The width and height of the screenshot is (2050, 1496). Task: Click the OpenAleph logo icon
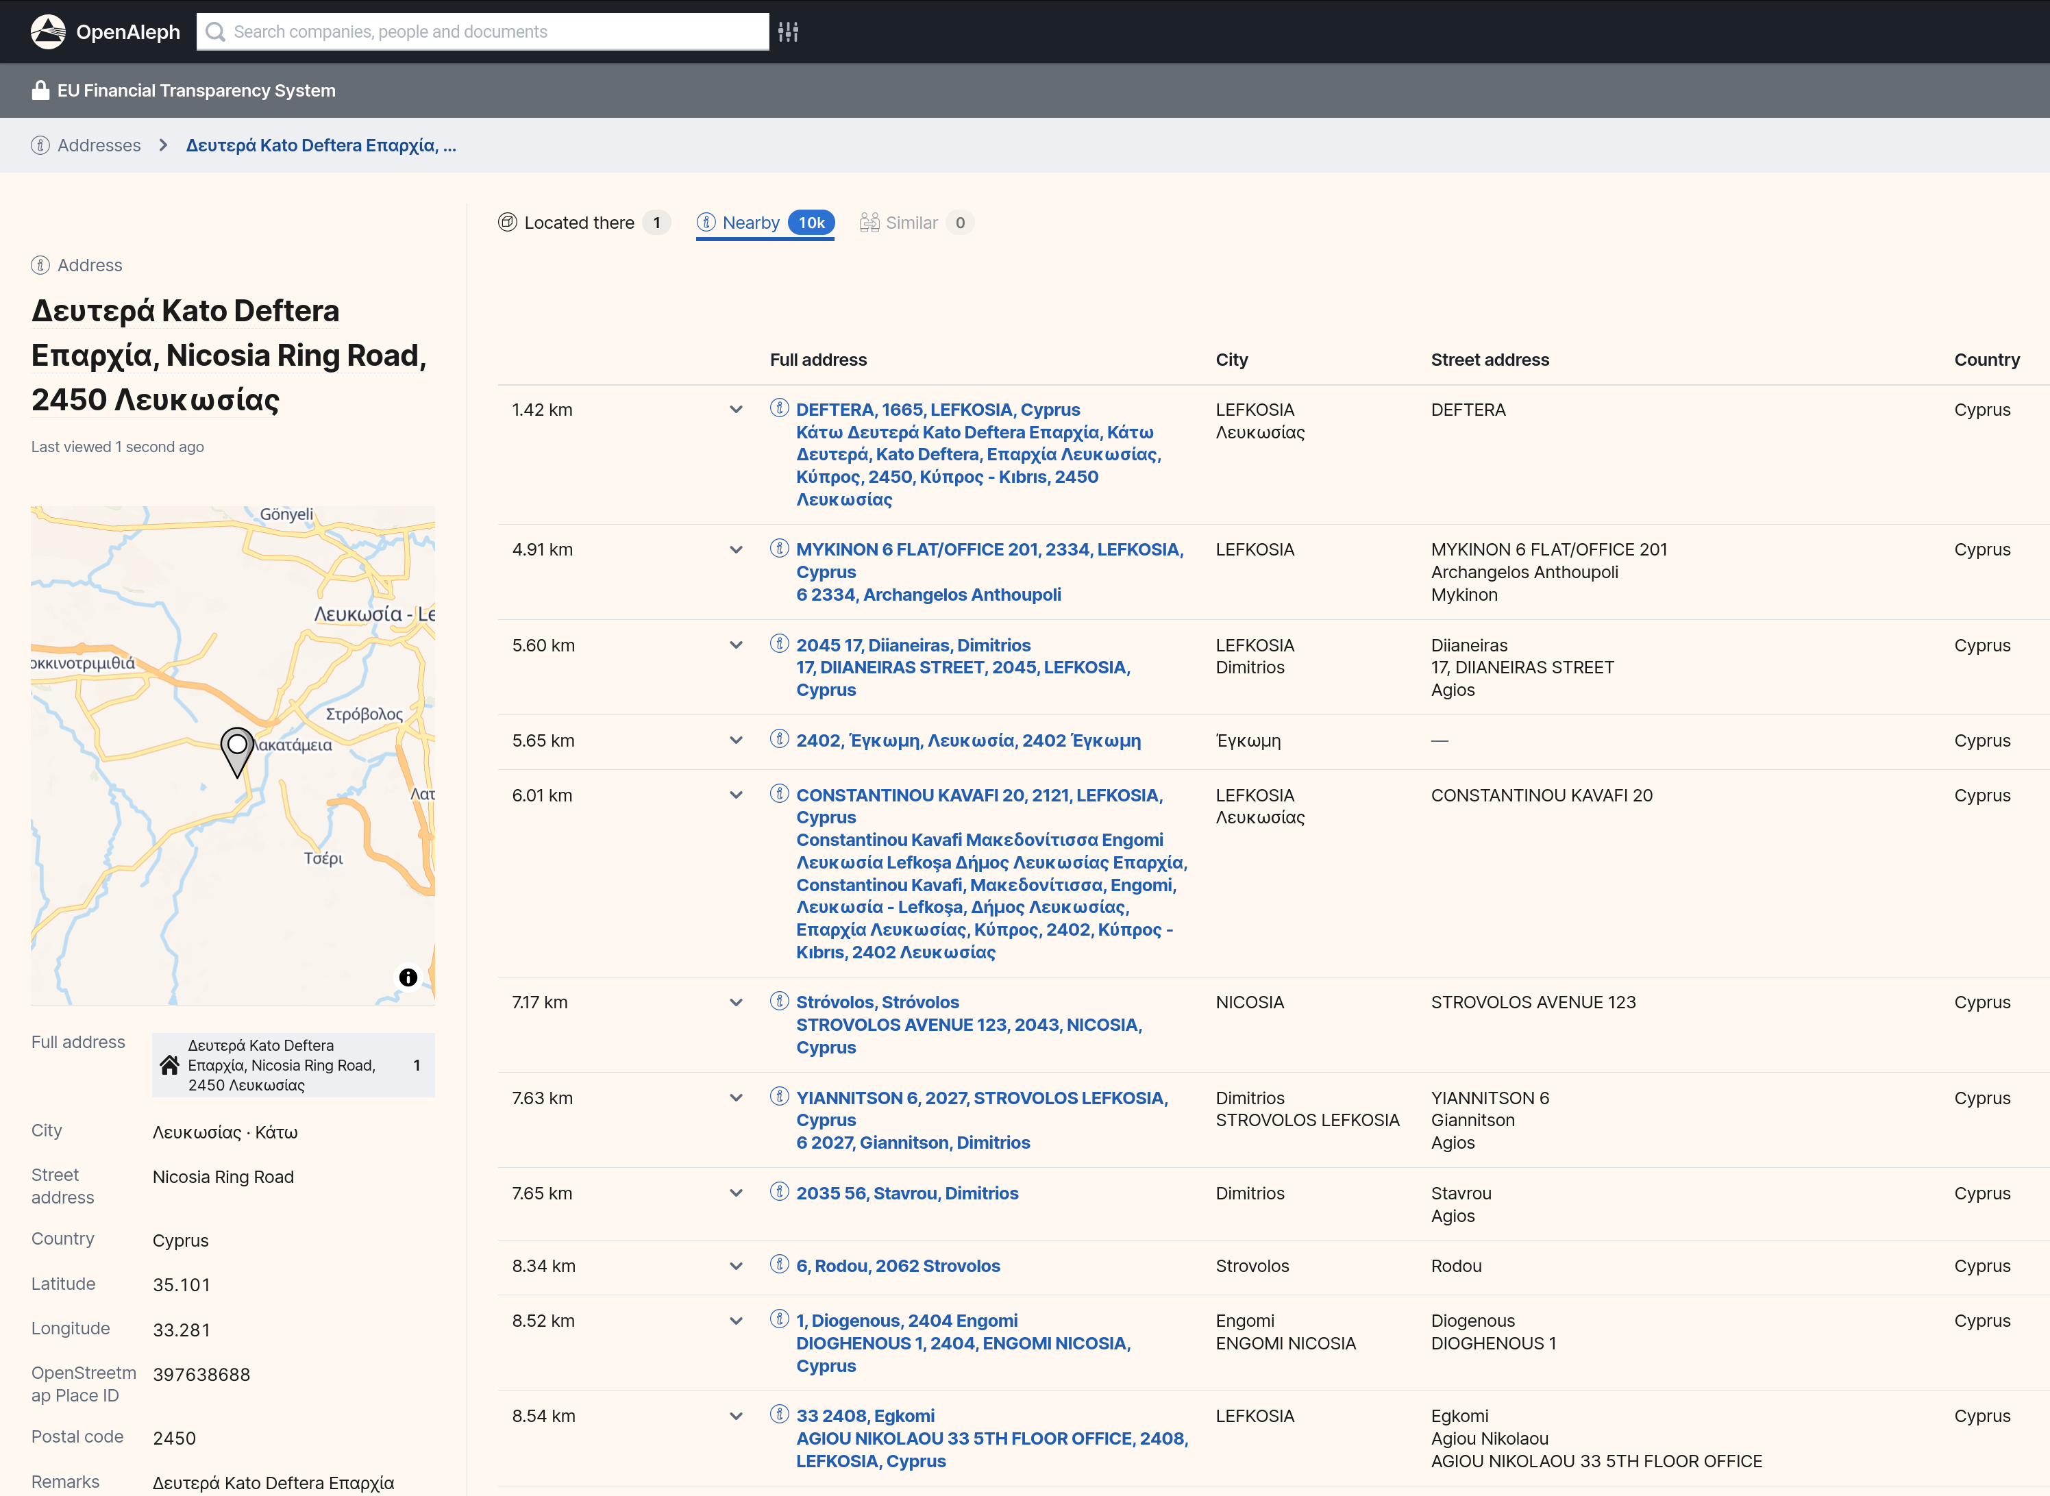[48, 32]
